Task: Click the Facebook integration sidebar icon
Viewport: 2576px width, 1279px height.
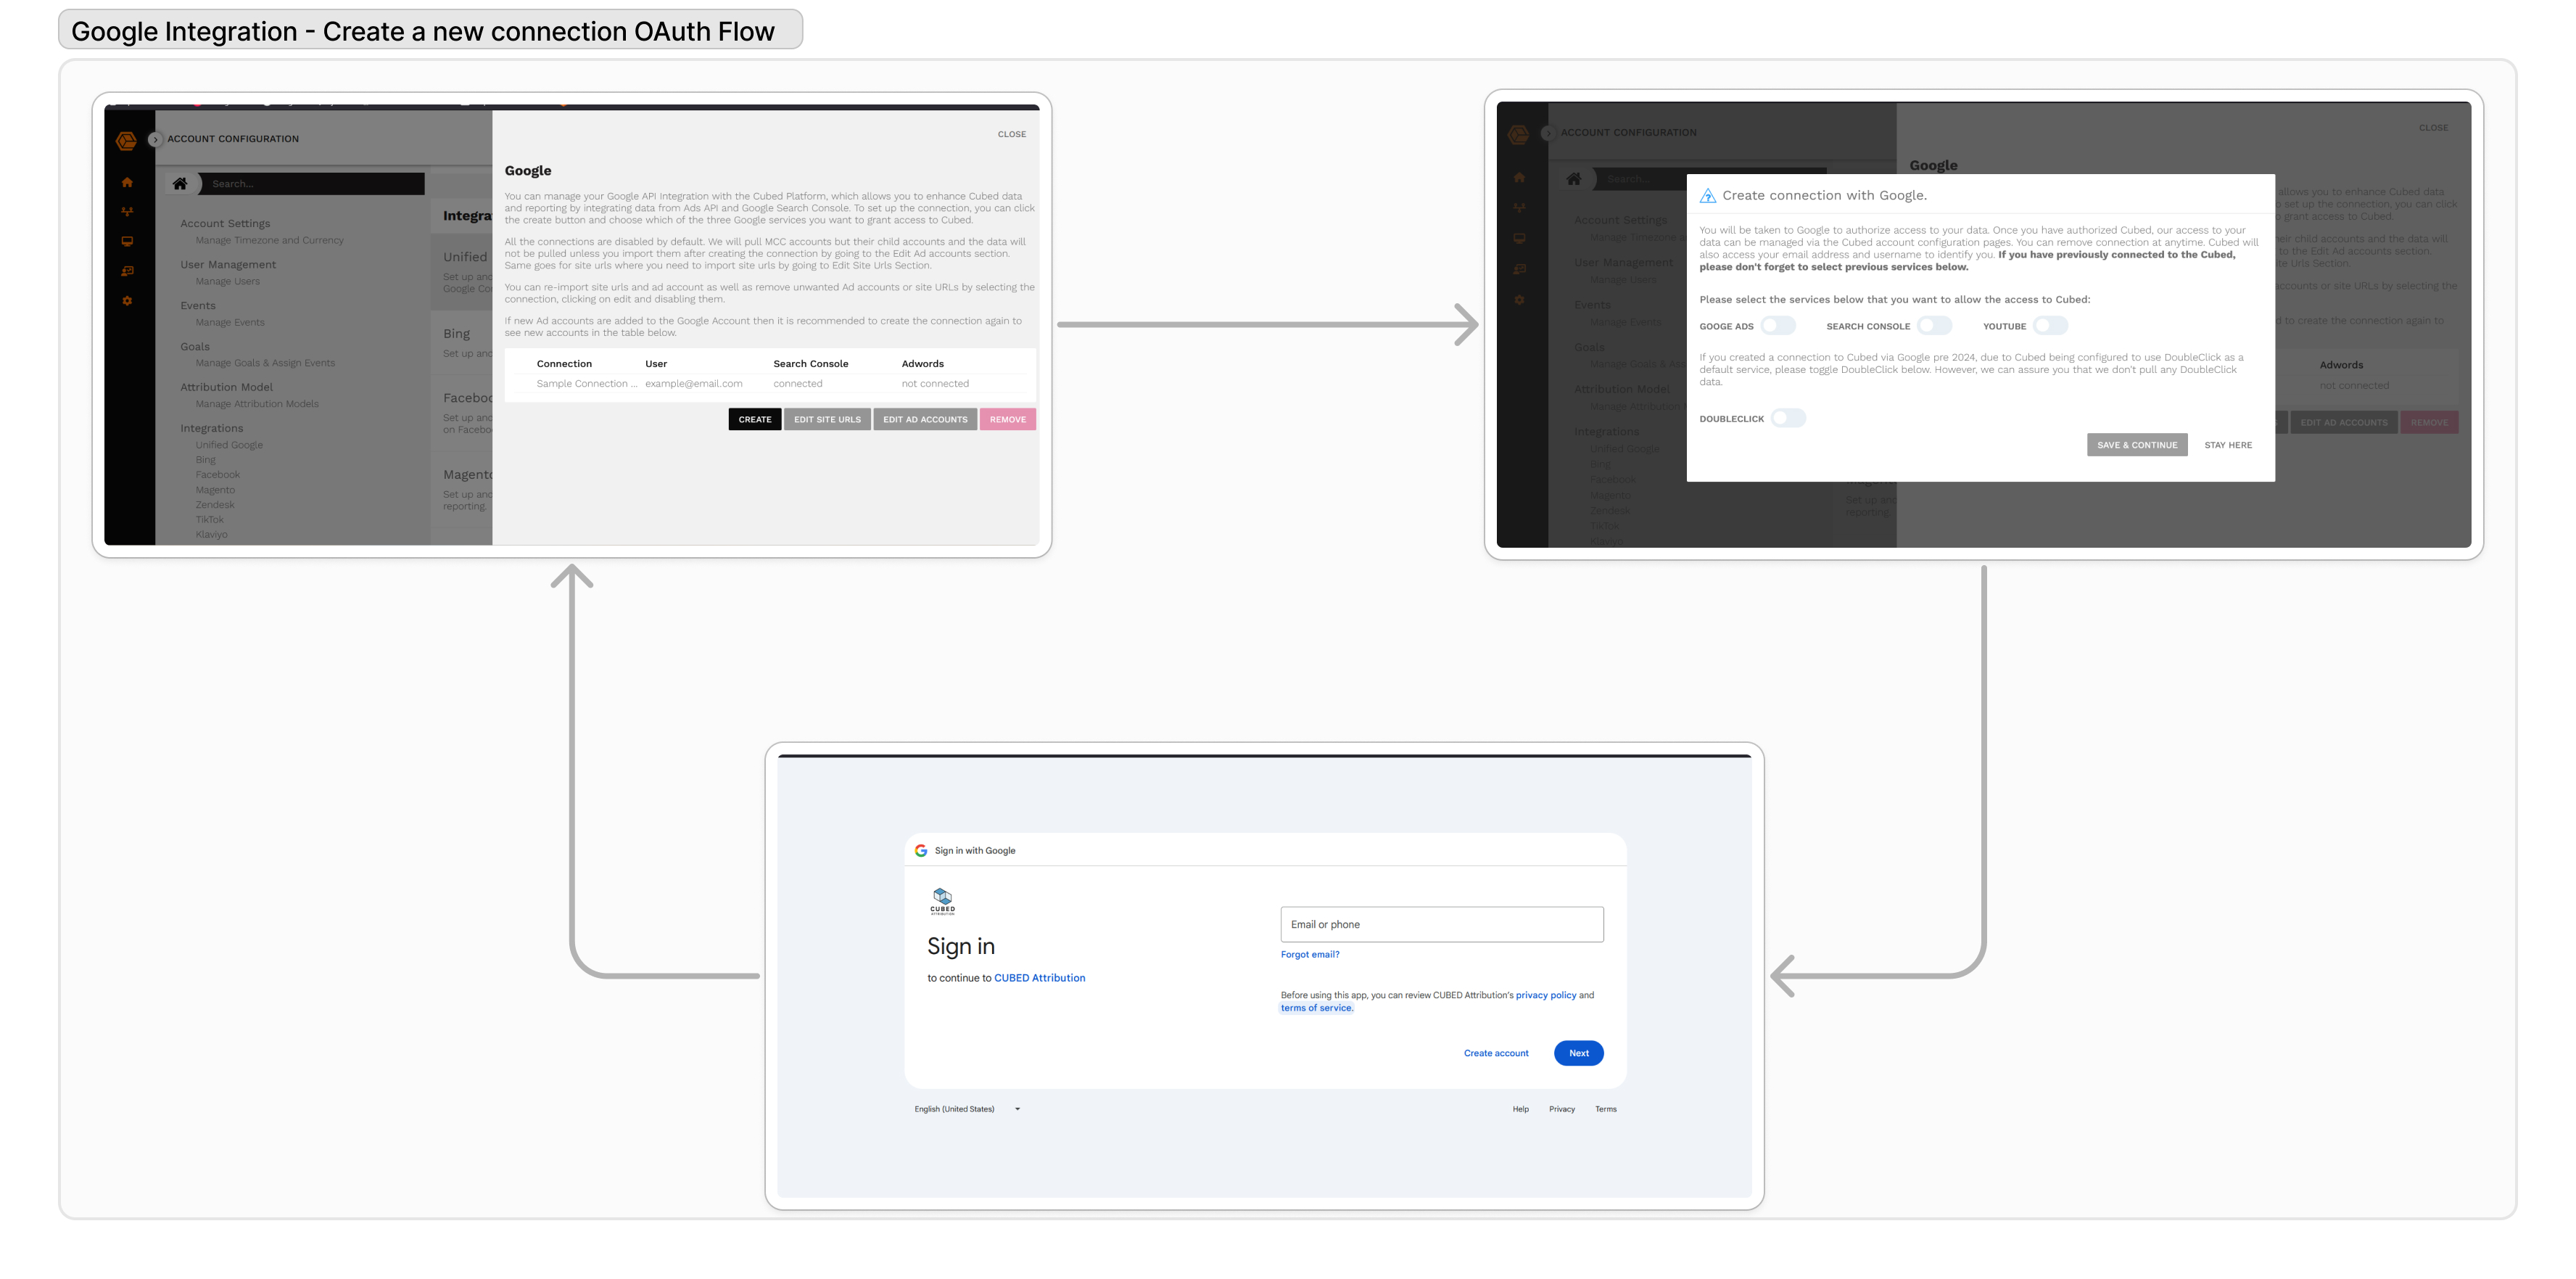Action: coord(218,474)
